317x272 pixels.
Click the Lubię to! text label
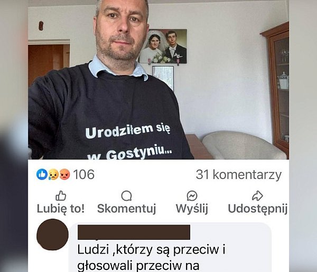[x=61, y=209]
